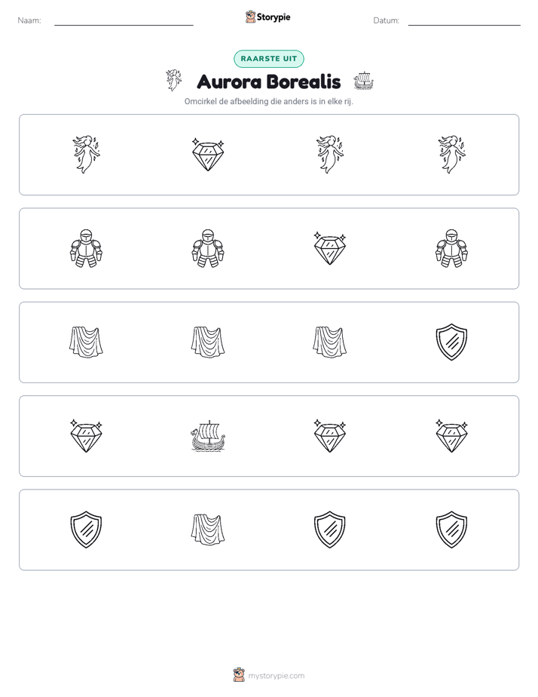Click the Naam input line
Image resolution: width=538 pixels, height=697 pixels.
pos(124,21)
